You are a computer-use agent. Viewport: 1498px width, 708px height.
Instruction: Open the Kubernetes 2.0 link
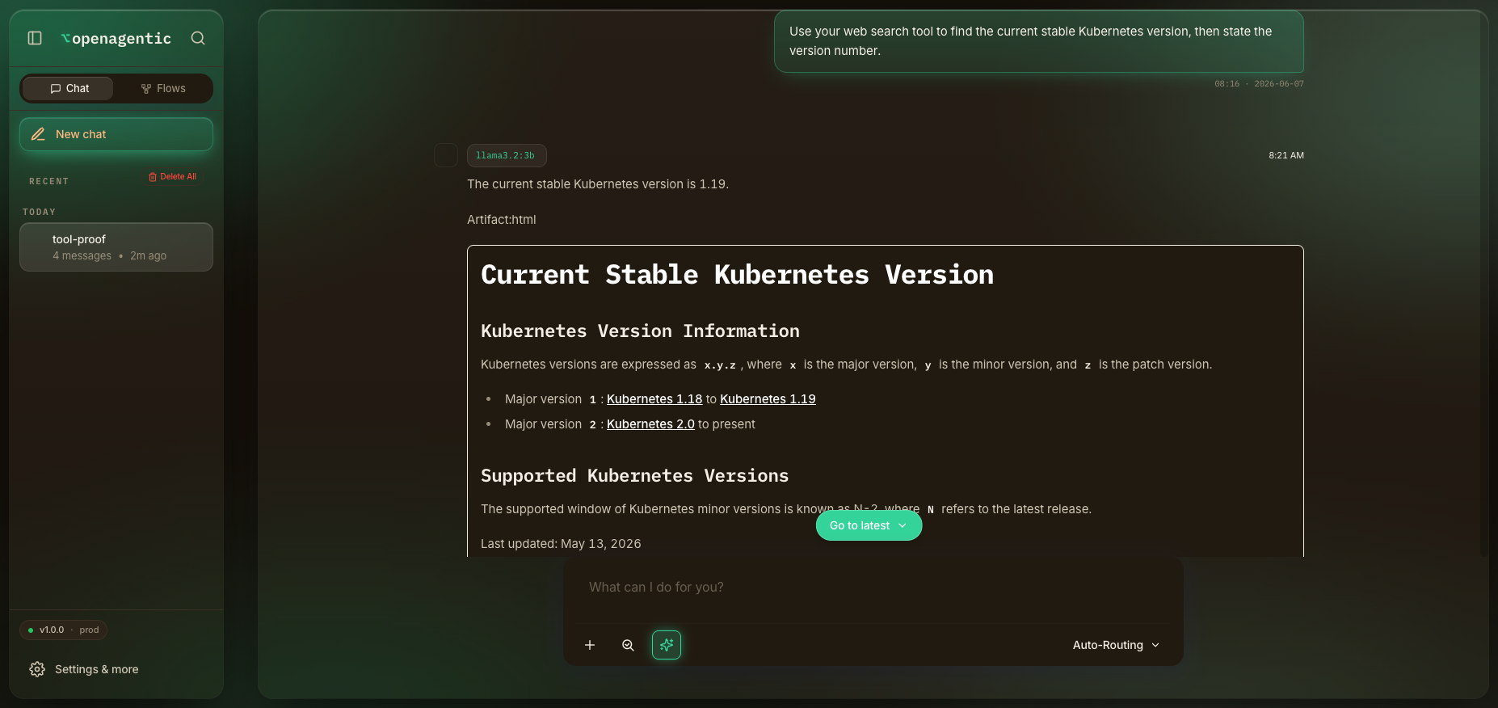[x=650, y=424]
